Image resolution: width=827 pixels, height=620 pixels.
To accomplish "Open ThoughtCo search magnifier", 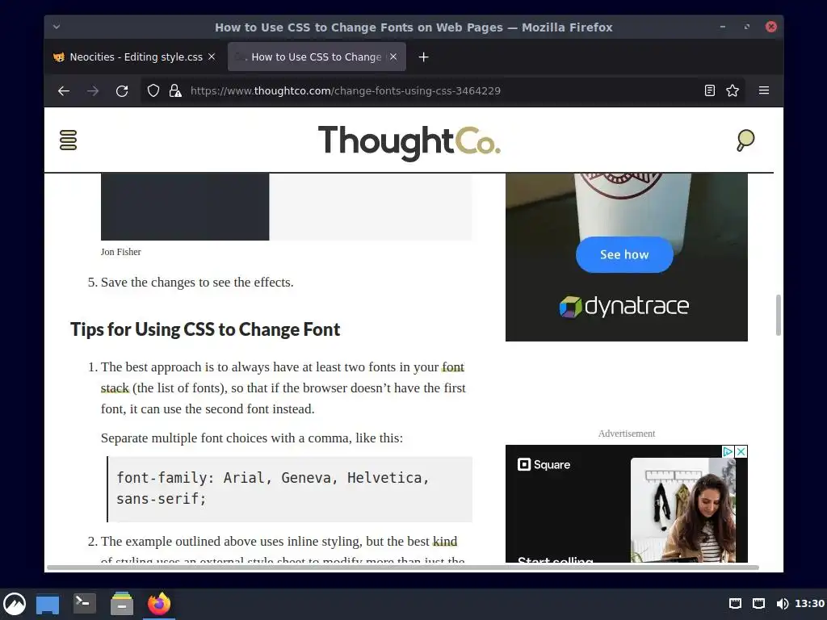I will pyautogui.click(x=745, y=140).
